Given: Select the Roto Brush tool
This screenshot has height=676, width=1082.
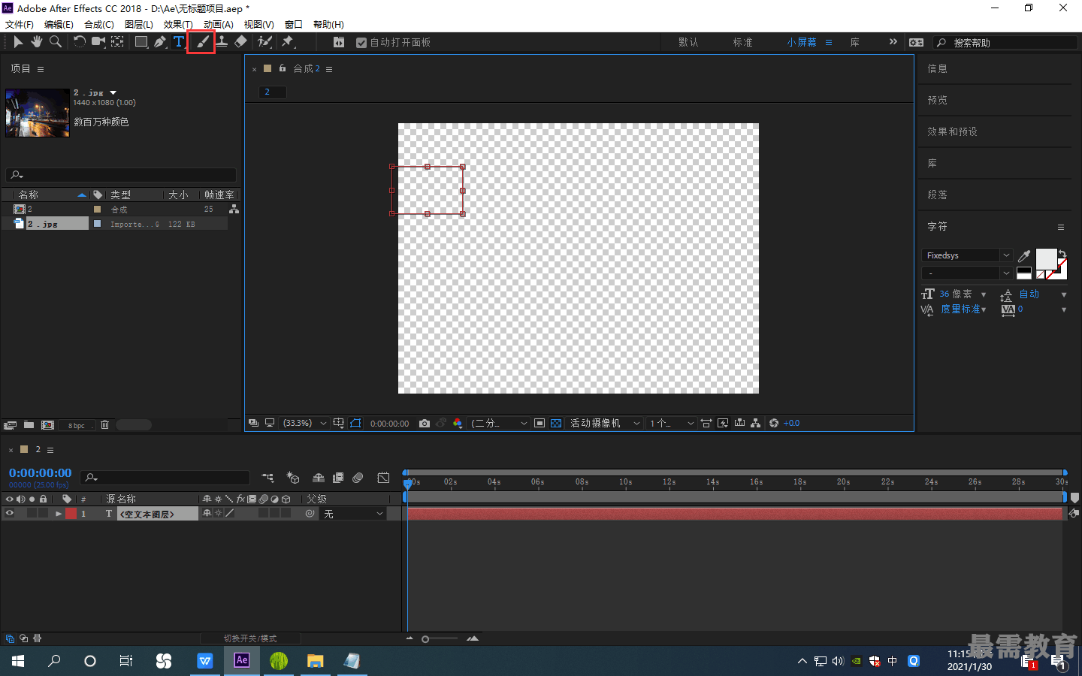Looking at the screenshot, I should 264,42.
